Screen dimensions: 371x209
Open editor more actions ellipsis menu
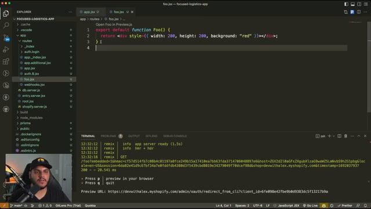pos(365,12)
